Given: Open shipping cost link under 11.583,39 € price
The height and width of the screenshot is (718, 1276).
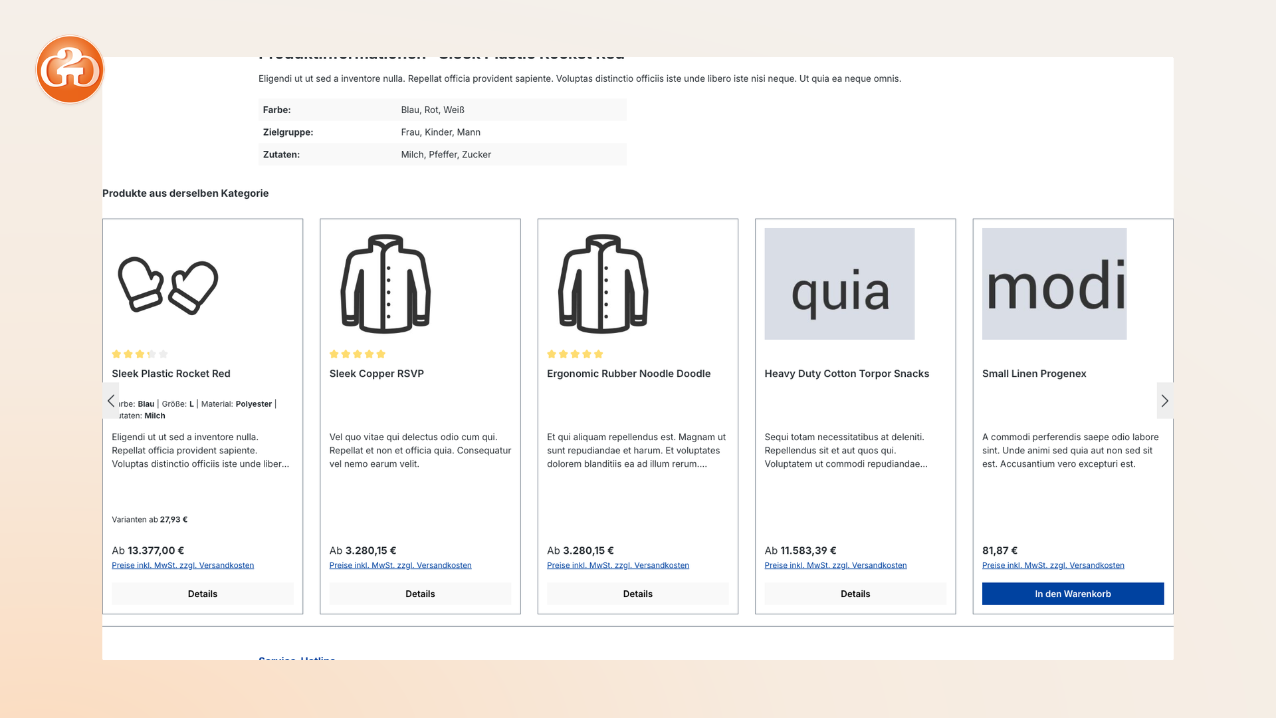Looking at the screenshot, I should click(835, 565).
